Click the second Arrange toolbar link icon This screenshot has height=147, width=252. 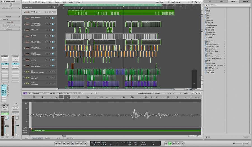click(29, 2)
